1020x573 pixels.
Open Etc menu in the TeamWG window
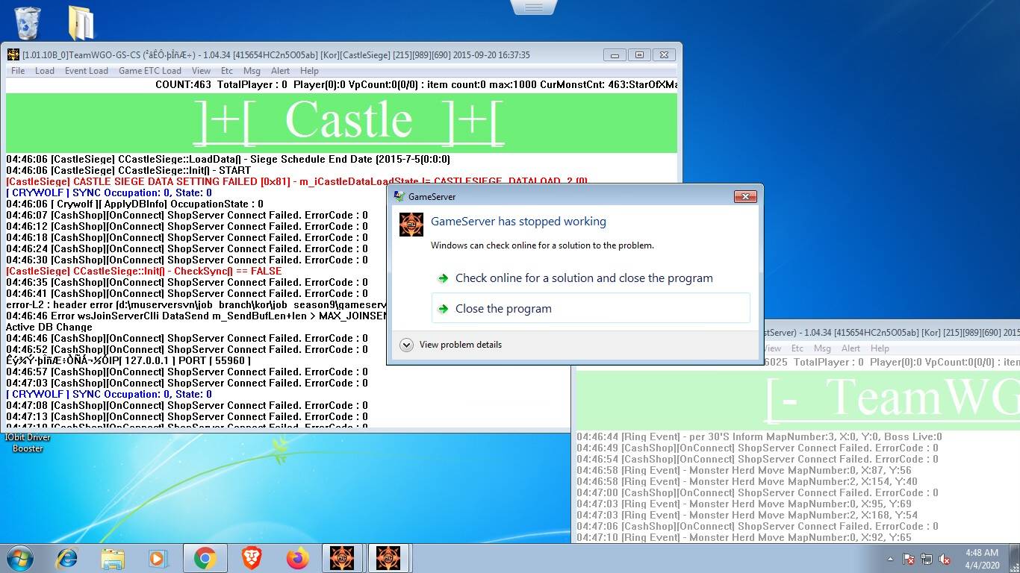797,348
